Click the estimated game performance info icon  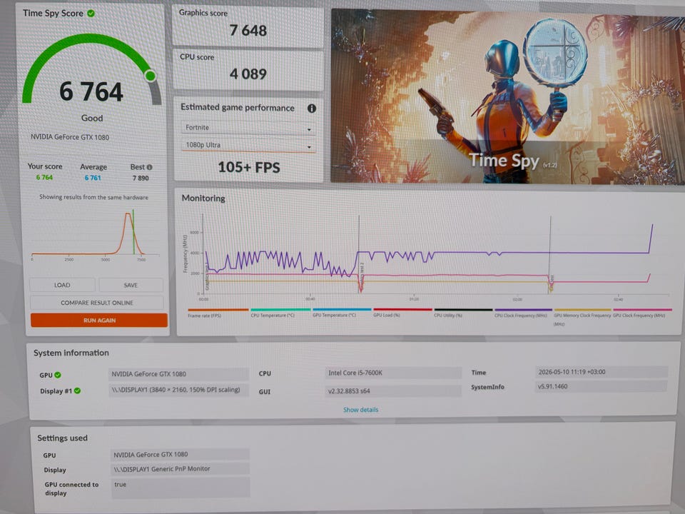click(x=312, y=109)
